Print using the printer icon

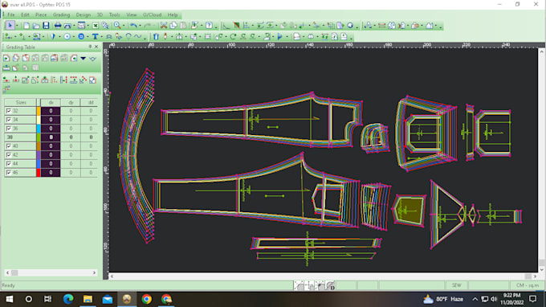click(58, 26)
